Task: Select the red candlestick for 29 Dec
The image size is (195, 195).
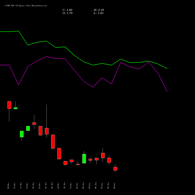Action: click(x=59, y=154)
